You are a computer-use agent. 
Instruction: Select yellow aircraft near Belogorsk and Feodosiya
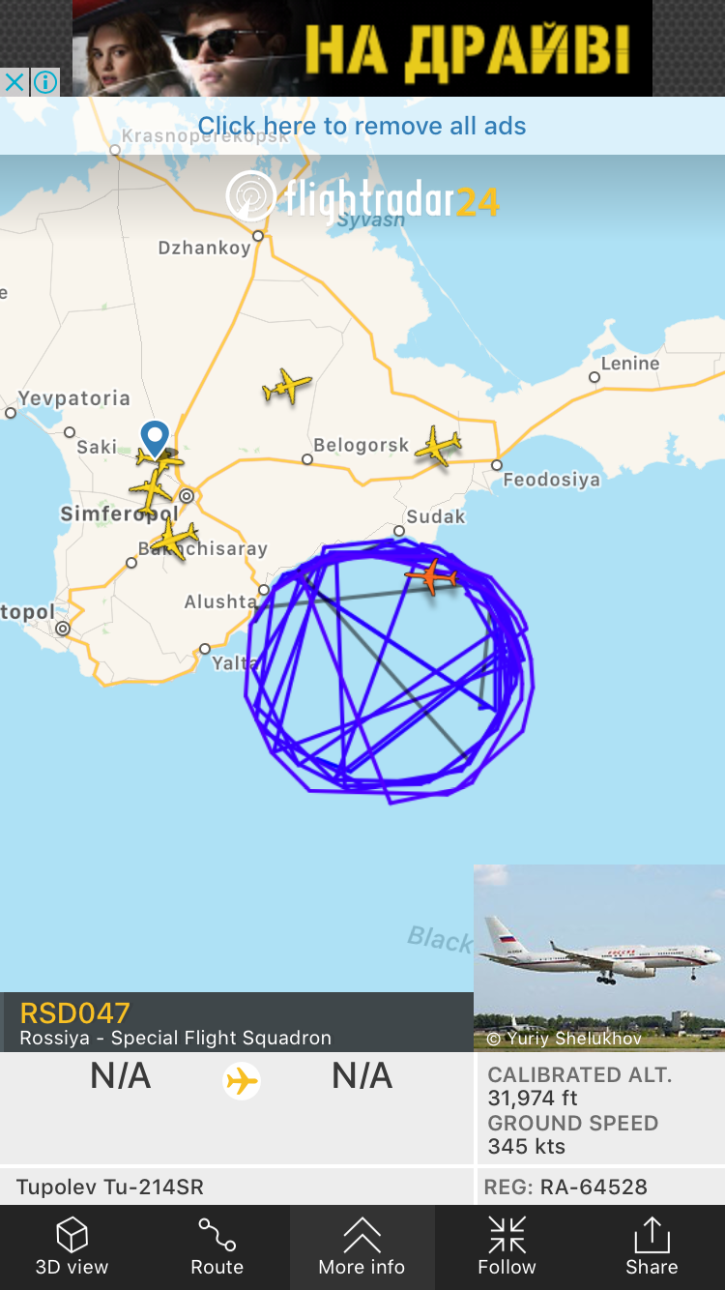439,446
